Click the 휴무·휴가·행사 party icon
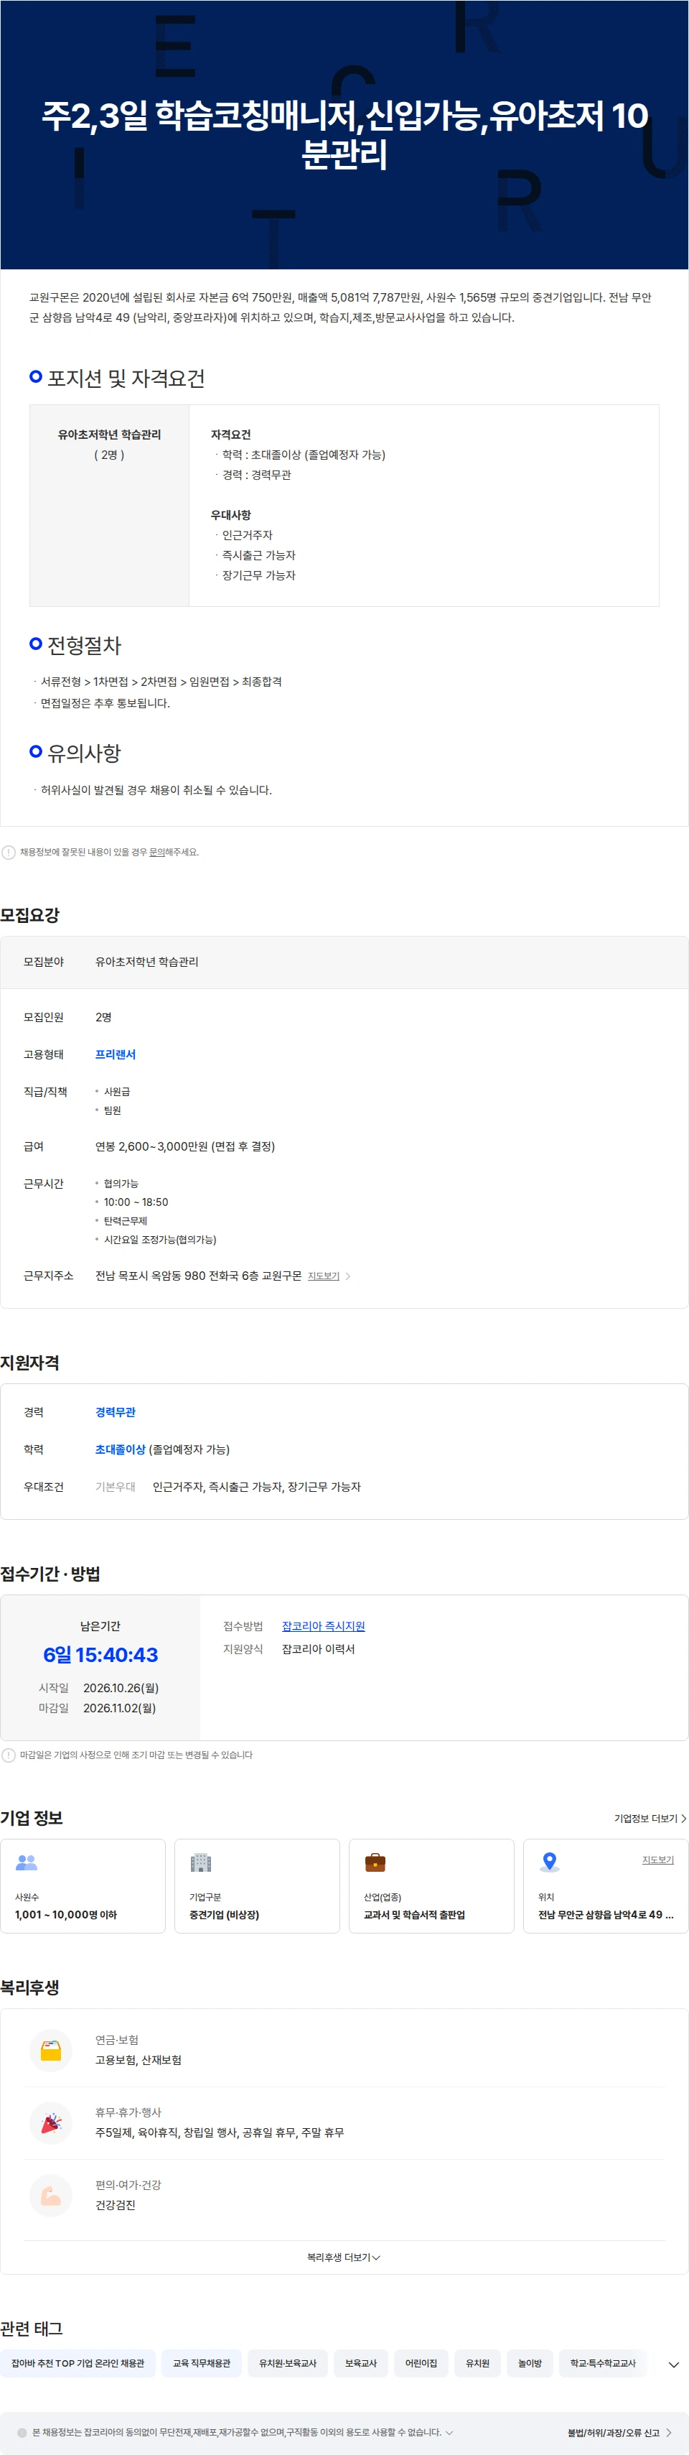The width and height of the screenshot is (689, 2455). click(x=52, y=2122)
